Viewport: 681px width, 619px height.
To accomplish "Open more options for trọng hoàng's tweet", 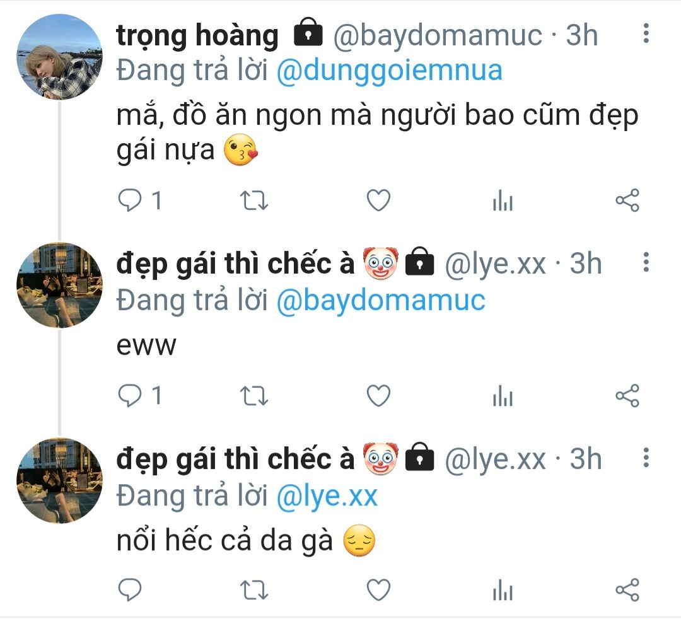I will click(x=646, y=33).
